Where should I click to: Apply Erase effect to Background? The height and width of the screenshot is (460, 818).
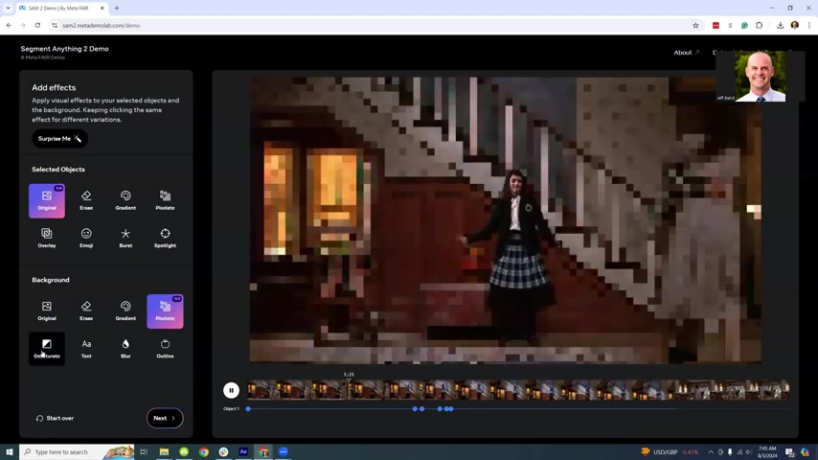click(86, 311)
